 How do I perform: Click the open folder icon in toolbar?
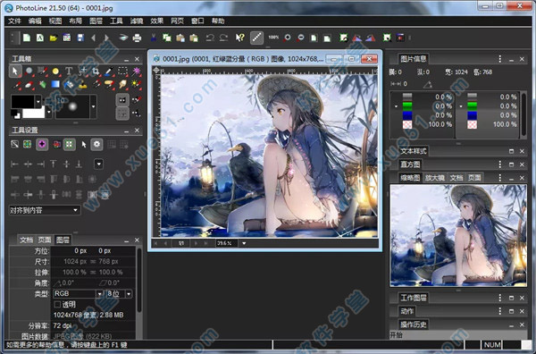click(54, 38)
